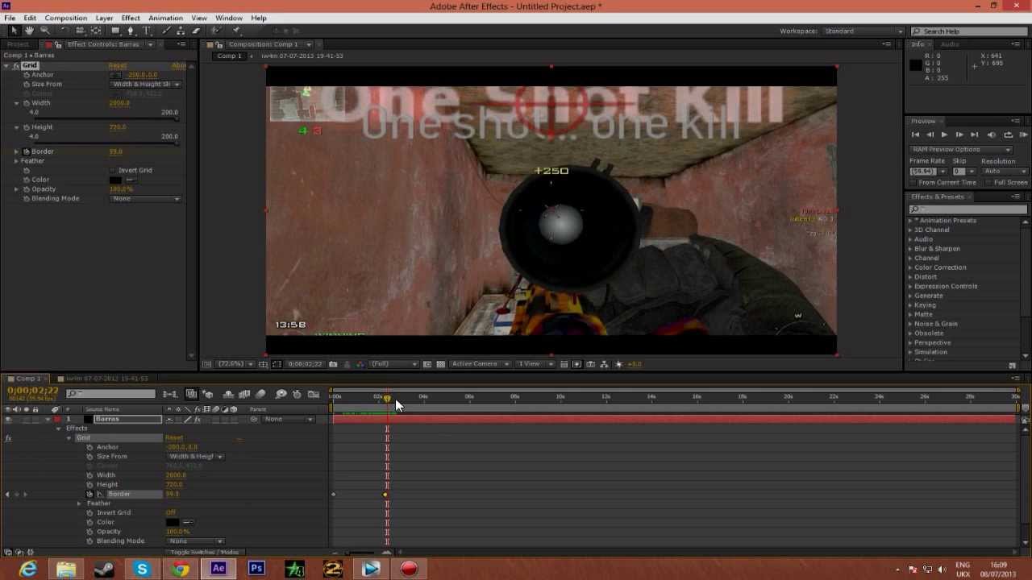1032x580 pixels.
Task: Toggle Invert Grid Off value in timeline
Action: [x=171, y=513]
